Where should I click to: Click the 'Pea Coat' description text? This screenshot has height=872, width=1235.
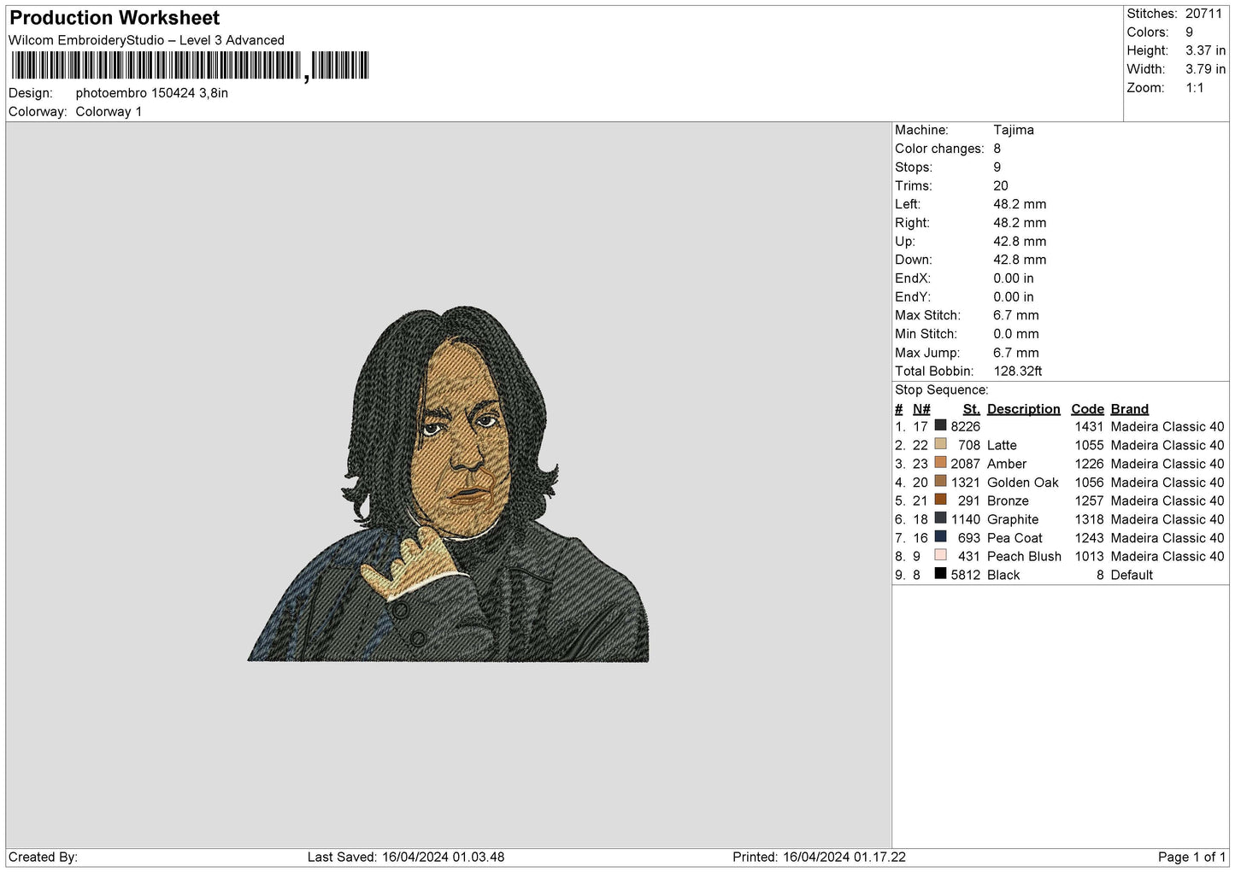point(1014,538)
